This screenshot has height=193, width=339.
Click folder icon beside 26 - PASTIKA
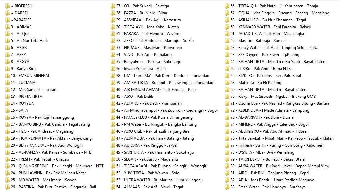[x=7, y=187]
